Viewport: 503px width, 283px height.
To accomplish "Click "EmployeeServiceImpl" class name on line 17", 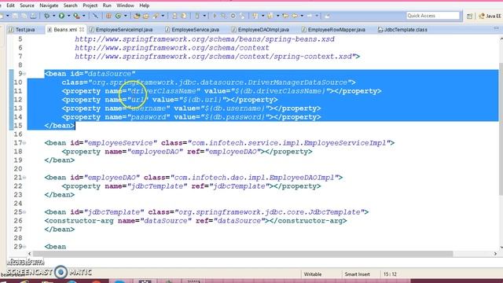I will pos(346,143).
